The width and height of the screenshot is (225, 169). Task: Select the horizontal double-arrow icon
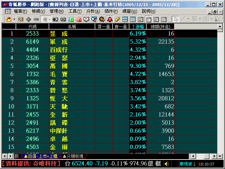point(36,19)
